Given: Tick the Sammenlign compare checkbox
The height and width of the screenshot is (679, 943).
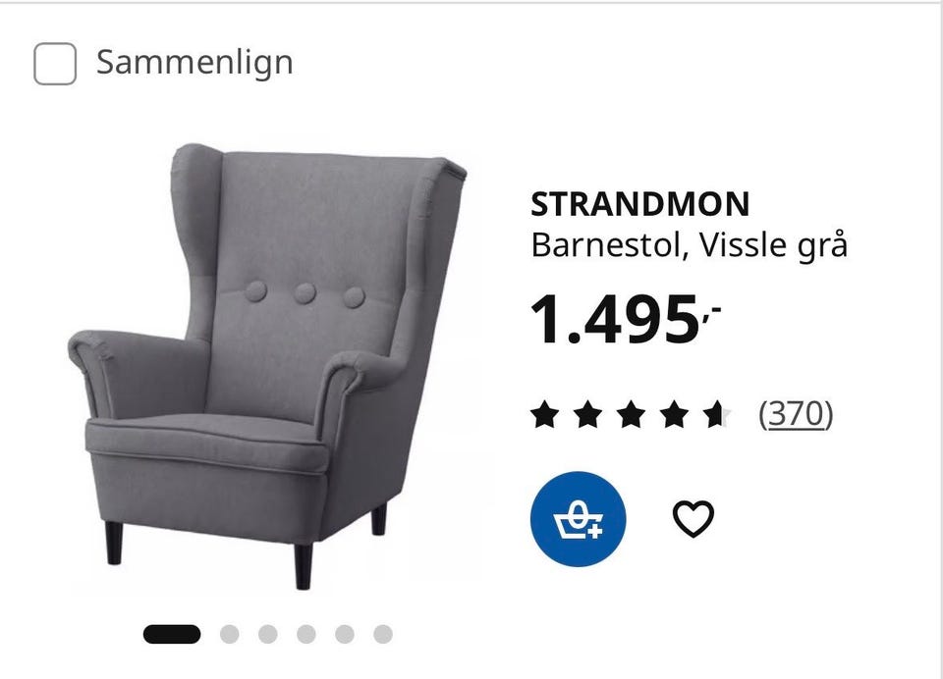Looking at the screenshot, I should 55,64.
